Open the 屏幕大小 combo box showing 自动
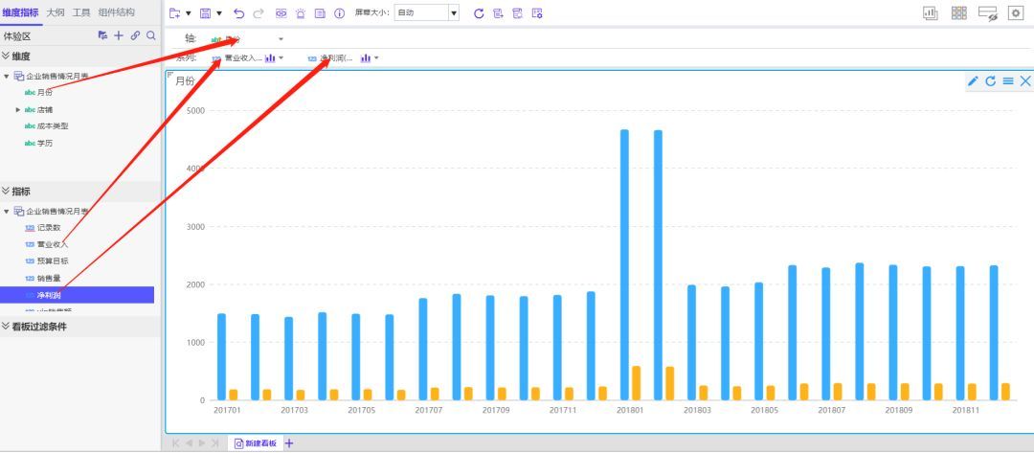 [x=426, y=13]
